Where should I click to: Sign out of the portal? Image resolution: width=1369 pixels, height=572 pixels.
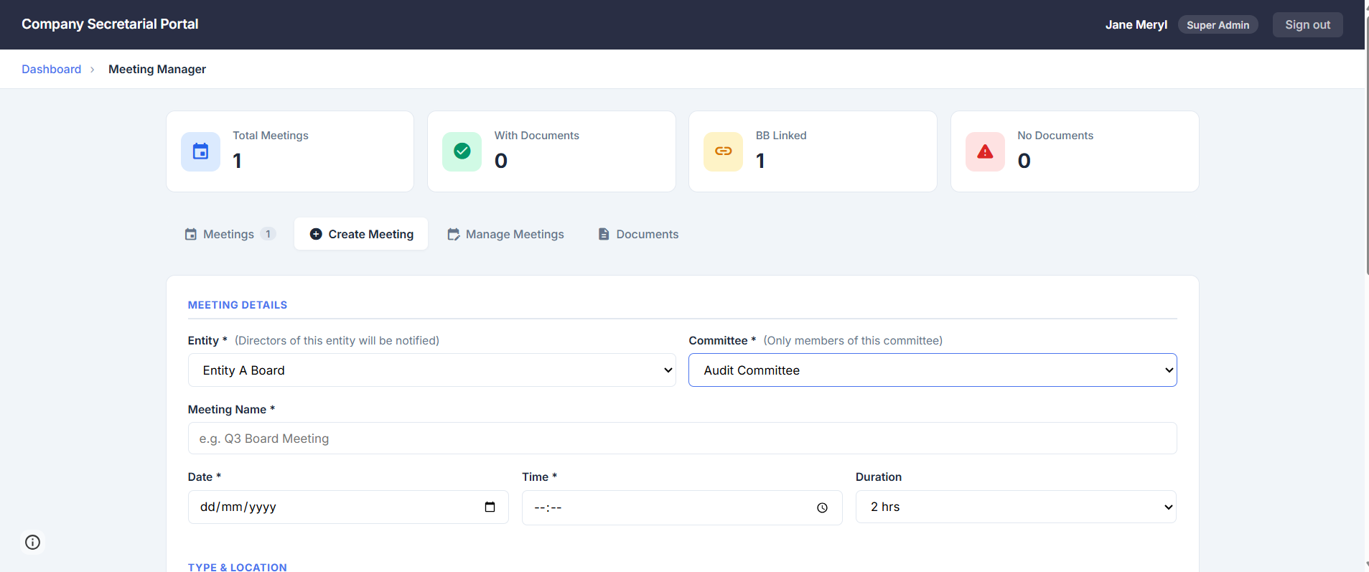1307,24
